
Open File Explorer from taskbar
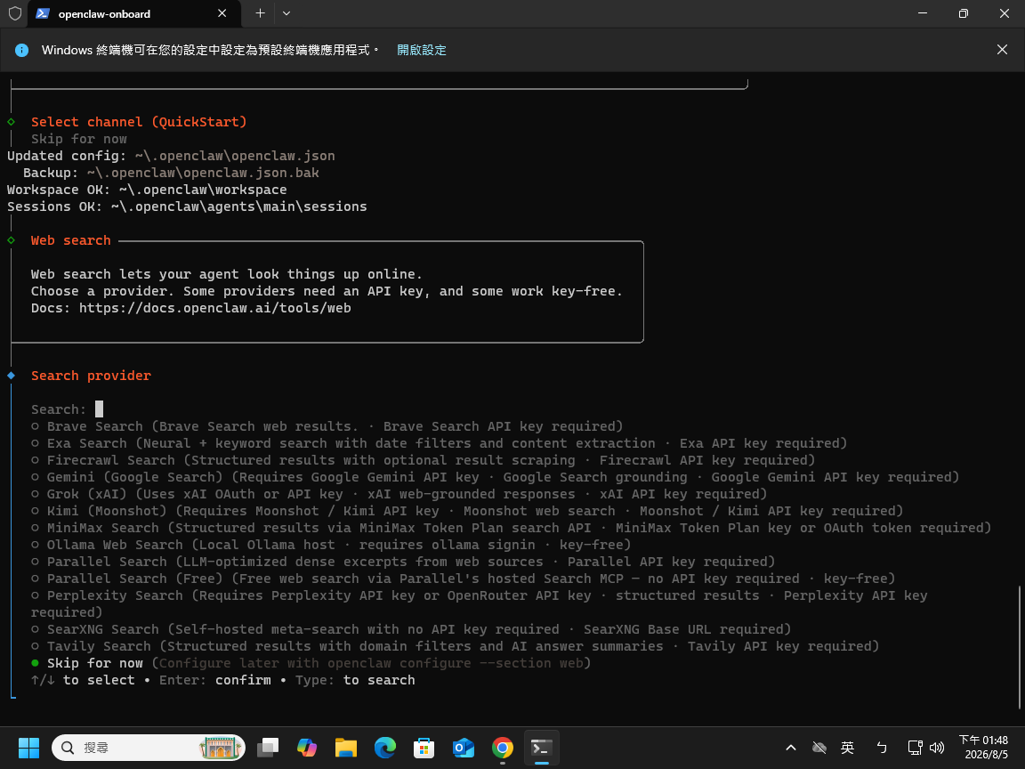(346, 748)
